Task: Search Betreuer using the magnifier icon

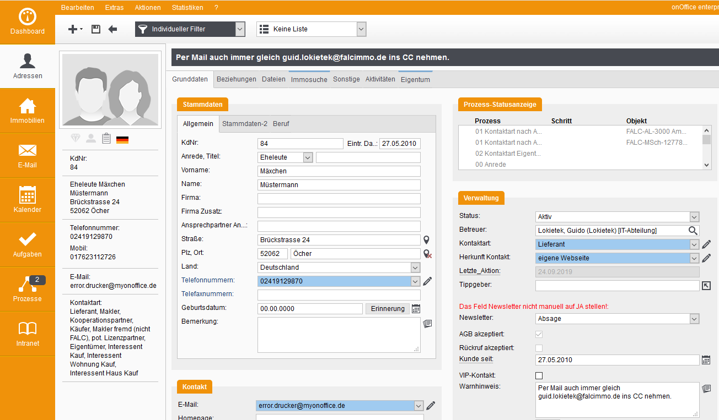Action: pyautogui.click(x=693, y=231)
